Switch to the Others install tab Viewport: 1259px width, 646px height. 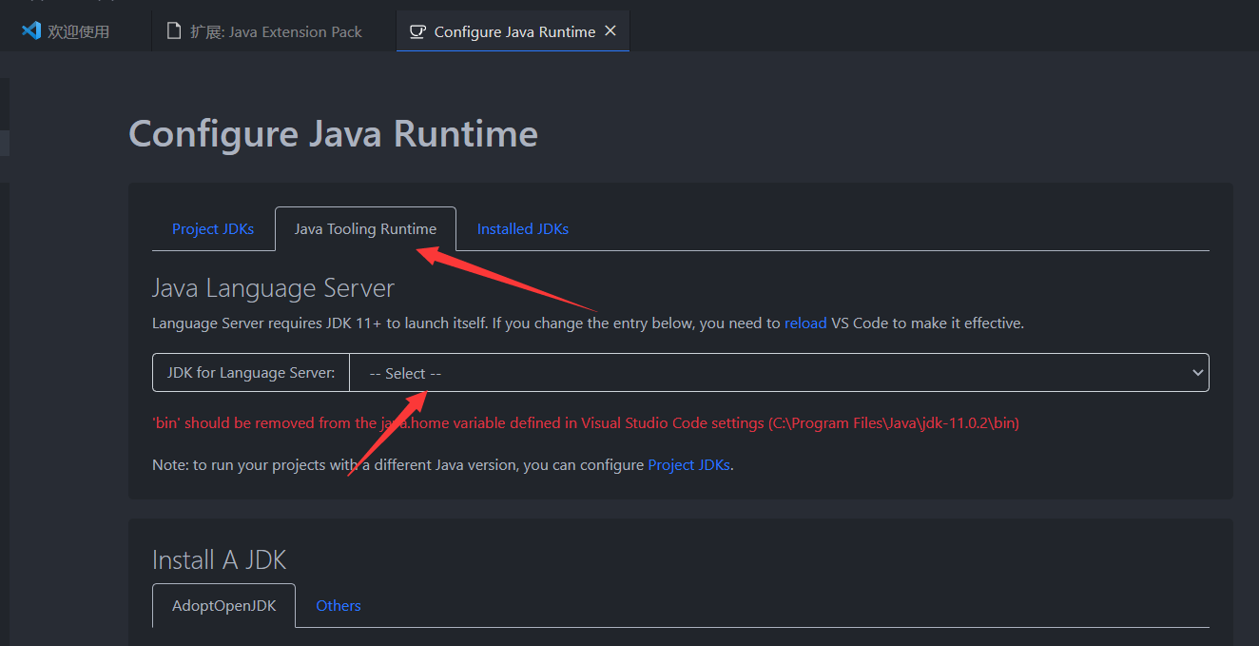339,605
